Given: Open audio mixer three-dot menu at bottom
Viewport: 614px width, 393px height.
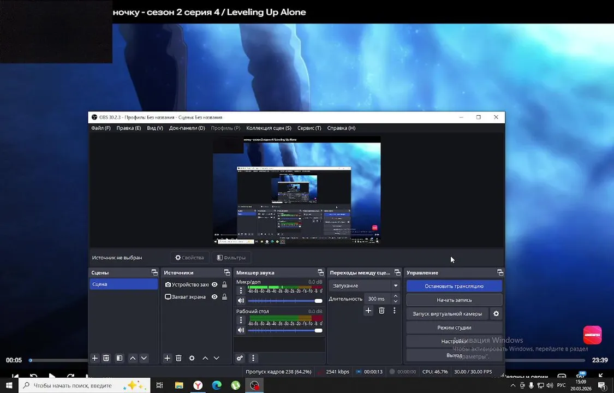Looking at the screenshot, I should pyautogui.click(x=253, y=358).
